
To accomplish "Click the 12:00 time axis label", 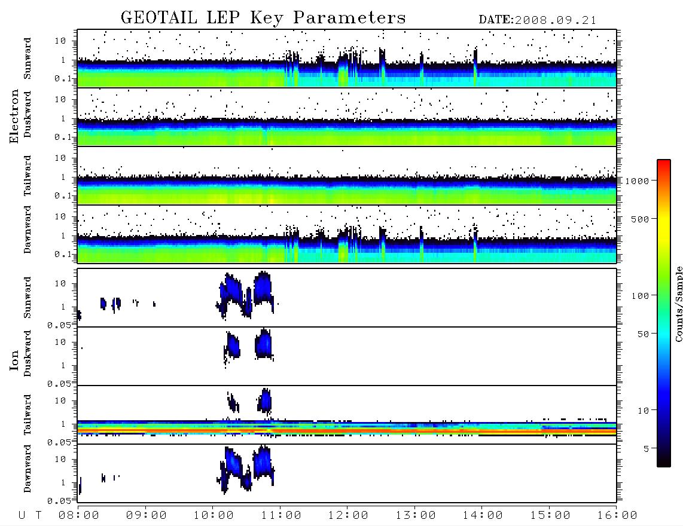I will [348, 516].
